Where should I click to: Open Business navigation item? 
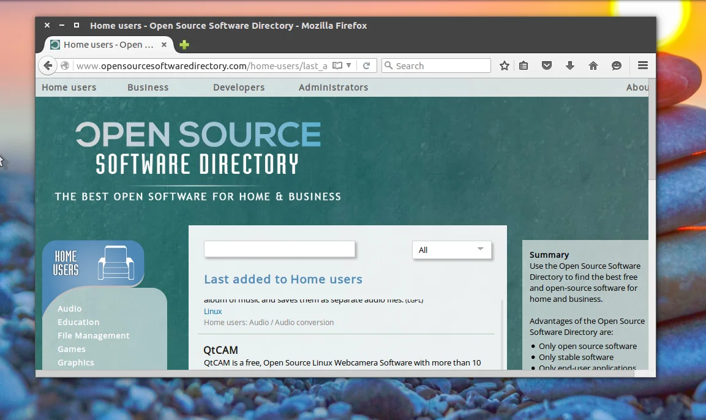click(148, 88)
